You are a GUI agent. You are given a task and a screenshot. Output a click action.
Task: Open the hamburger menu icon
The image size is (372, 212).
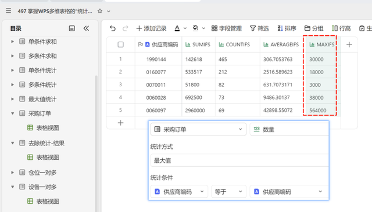click(x=9, y=11)
